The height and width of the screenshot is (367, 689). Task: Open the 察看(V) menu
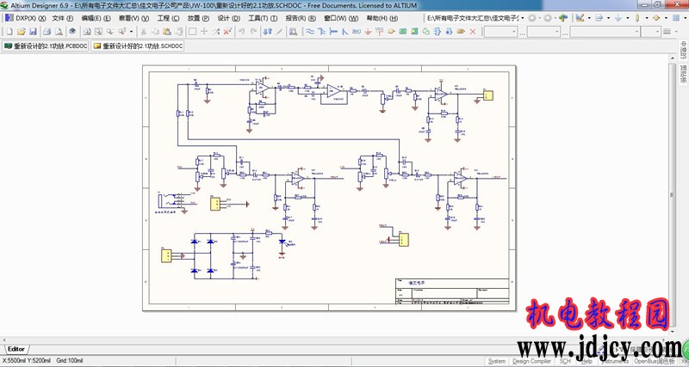point(133,18)
